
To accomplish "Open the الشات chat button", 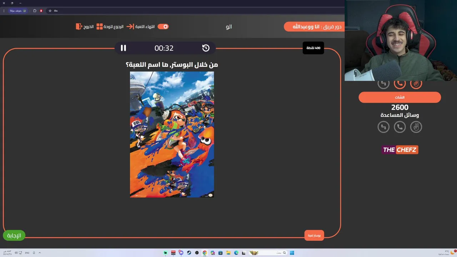I will [x=400, y=97].
